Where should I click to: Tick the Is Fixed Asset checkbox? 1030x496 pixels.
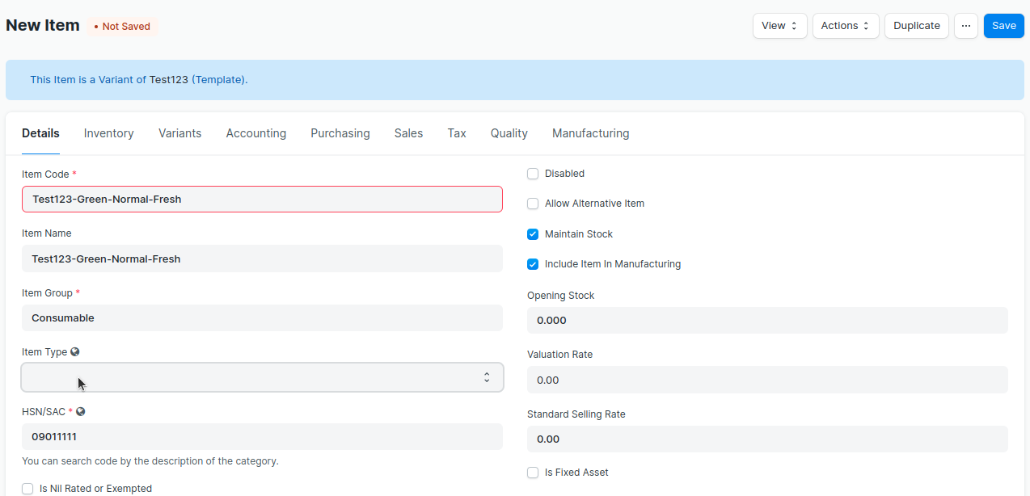[533, 473]
